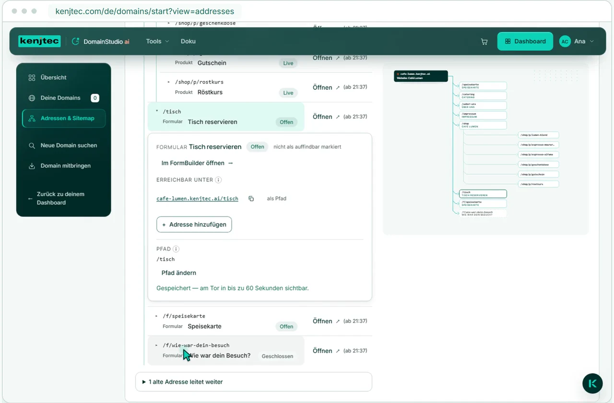
Task: Click the info icon beside ERREICHBAR UNTER
Action: 218,180
